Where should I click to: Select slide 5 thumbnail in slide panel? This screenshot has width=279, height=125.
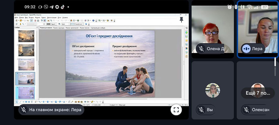tap(27, 92)
